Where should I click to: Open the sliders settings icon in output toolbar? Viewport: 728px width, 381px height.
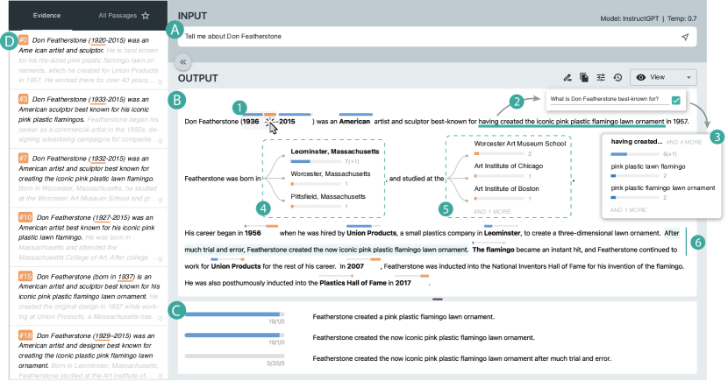(601, 77)
